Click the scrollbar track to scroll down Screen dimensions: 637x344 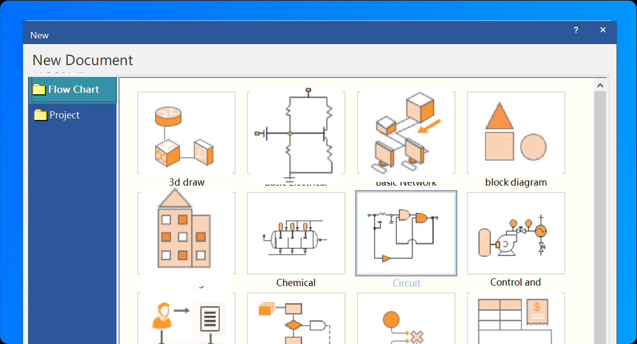point(600,231)
